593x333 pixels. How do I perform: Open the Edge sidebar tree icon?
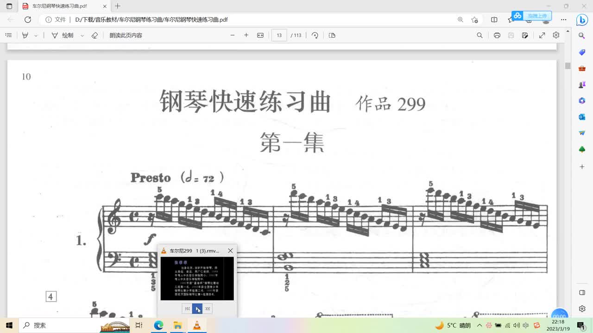click(582, 149)
